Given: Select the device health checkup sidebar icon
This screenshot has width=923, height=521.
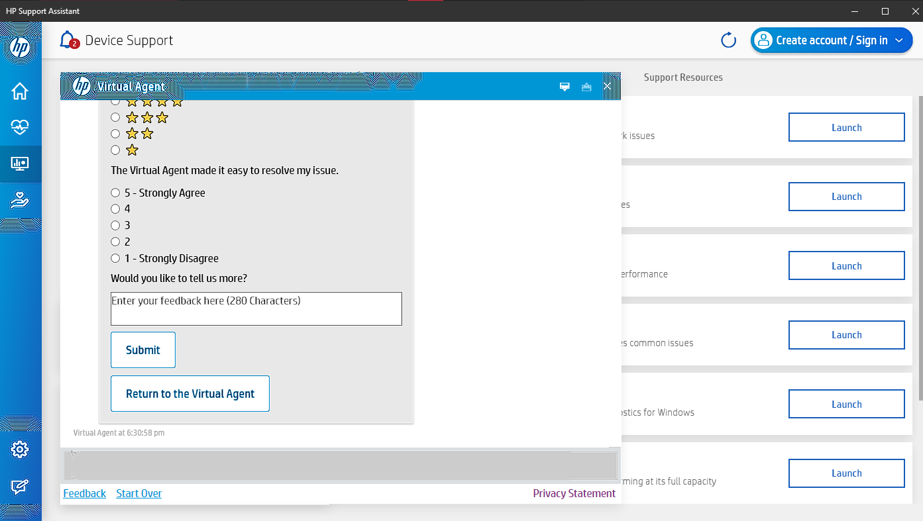Looking at the screenshot, I should click(x=20, y=127).
